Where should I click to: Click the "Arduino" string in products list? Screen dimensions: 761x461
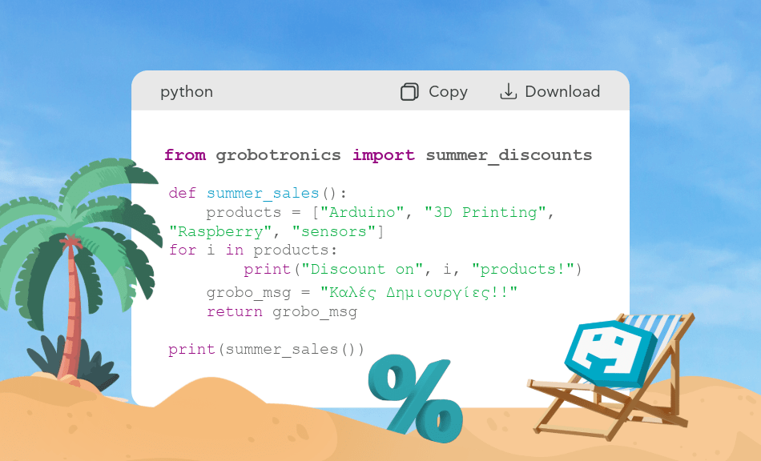tap(362, 212)
